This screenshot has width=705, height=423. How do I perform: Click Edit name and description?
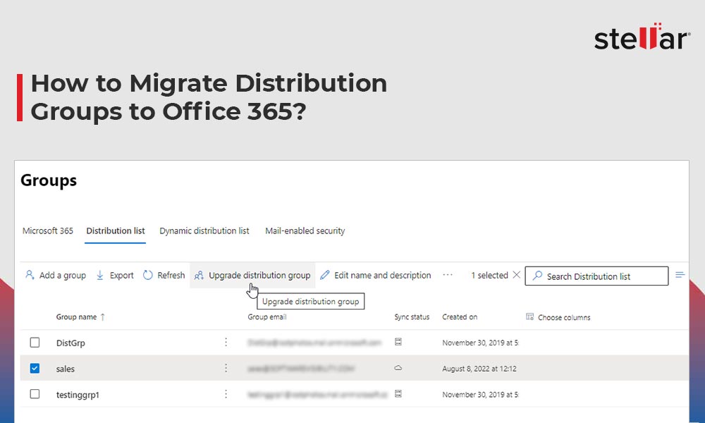[376, 275]
